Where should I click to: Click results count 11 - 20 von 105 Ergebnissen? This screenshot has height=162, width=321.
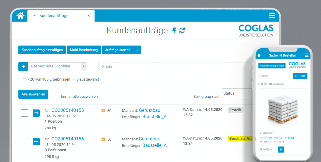46,79
